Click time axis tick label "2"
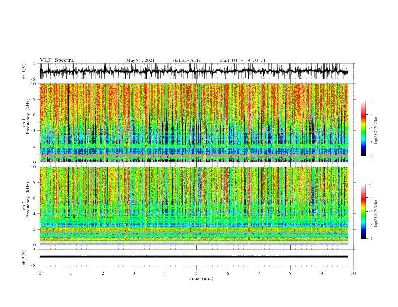The width and height of the screenshot is (398, 307). coord(103,273)
